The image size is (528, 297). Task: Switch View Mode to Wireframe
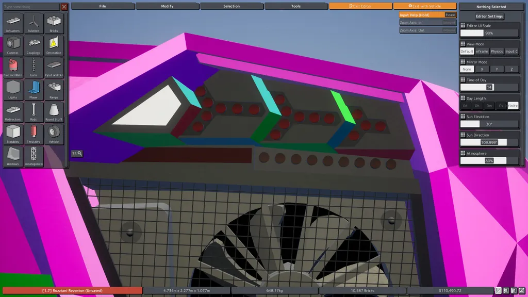pyautogui.click(x=482, y=52)
